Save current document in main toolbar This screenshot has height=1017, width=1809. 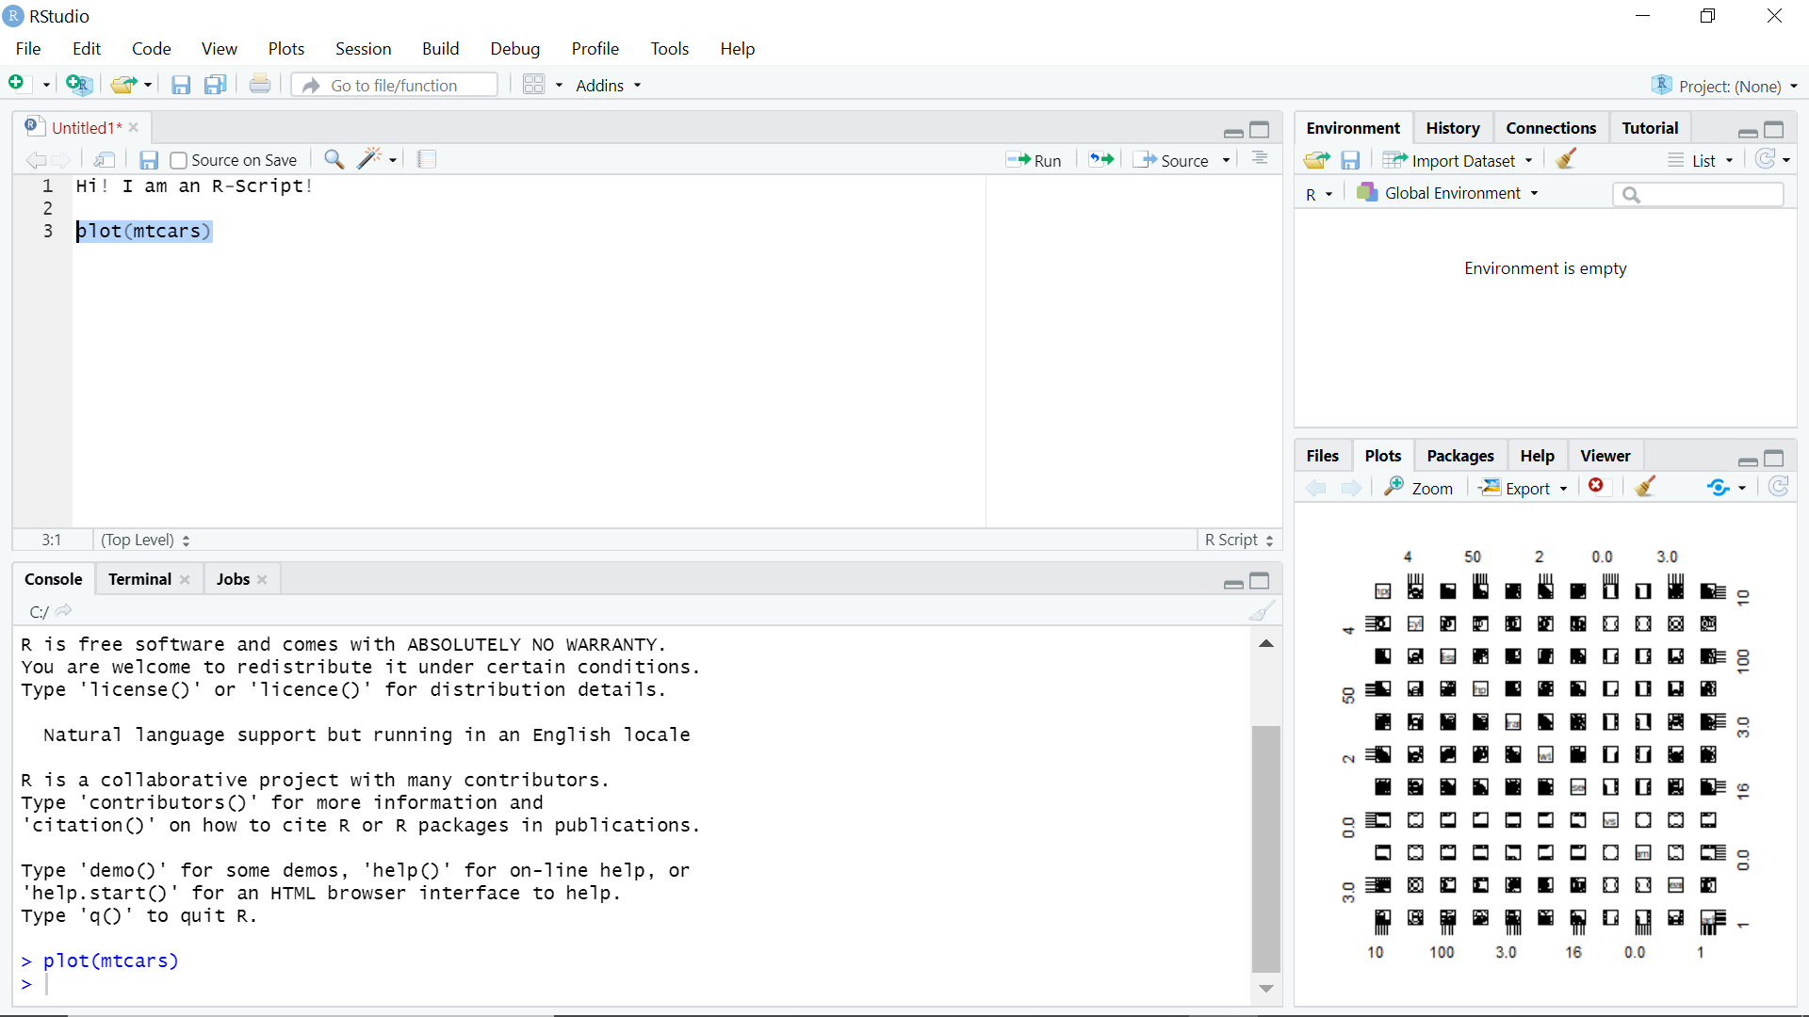181,85
